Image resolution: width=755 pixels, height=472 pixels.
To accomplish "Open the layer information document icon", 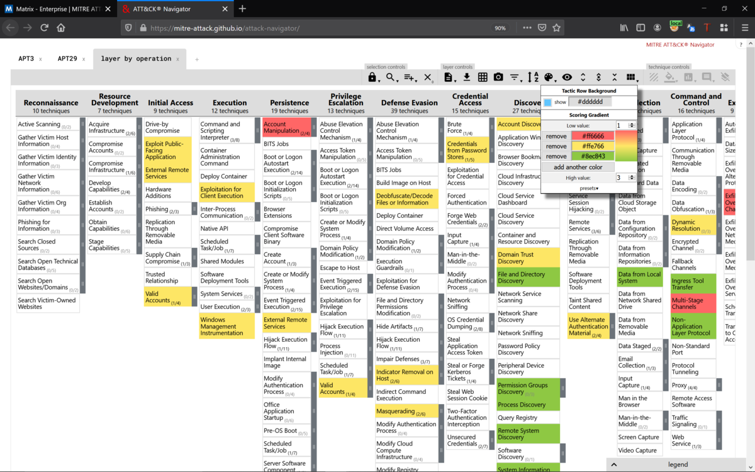I will [449, 77].
